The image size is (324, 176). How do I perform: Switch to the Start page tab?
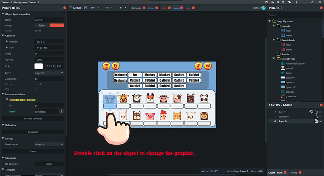[136, 8]
